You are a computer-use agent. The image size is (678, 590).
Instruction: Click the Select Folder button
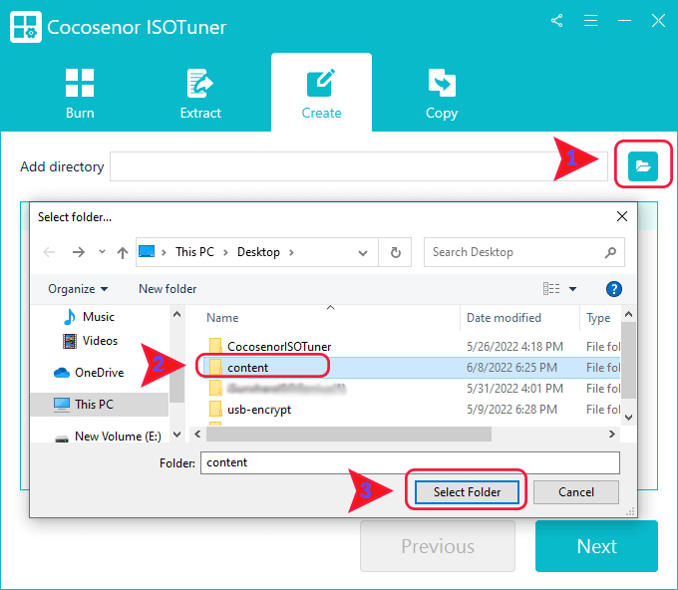point(467,492)
